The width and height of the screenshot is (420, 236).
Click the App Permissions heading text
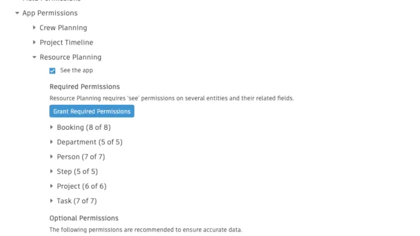[50, 13]
